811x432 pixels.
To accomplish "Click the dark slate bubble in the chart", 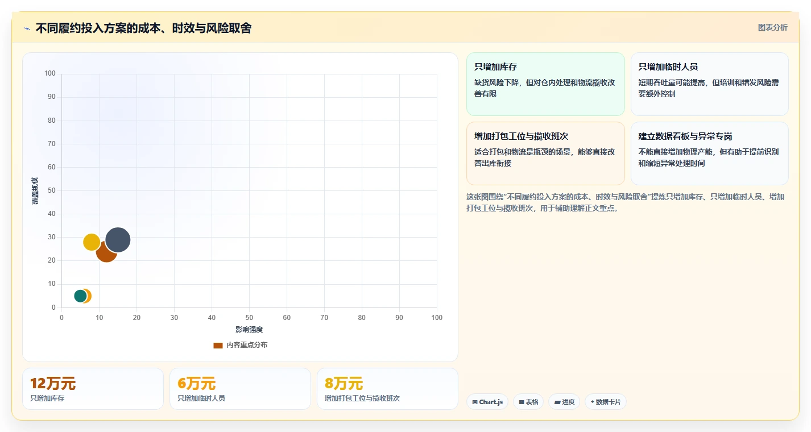I will coord(118,240).
